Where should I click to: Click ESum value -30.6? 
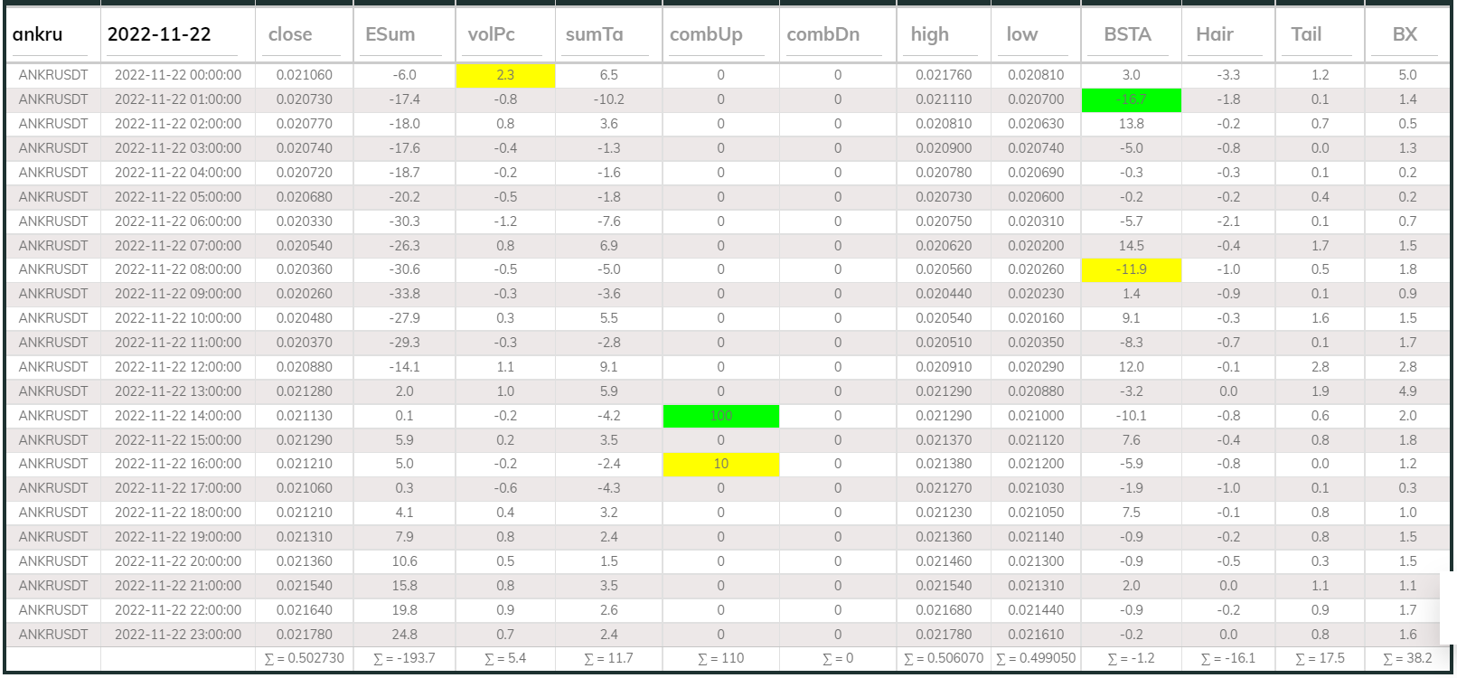(404, 269)
